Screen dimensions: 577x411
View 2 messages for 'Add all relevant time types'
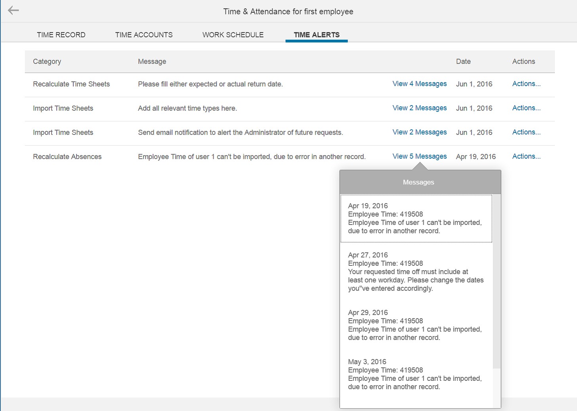pyautogui.click(x=419, y=108)
